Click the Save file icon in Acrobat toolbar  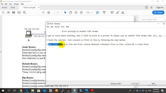pos(3,12)
